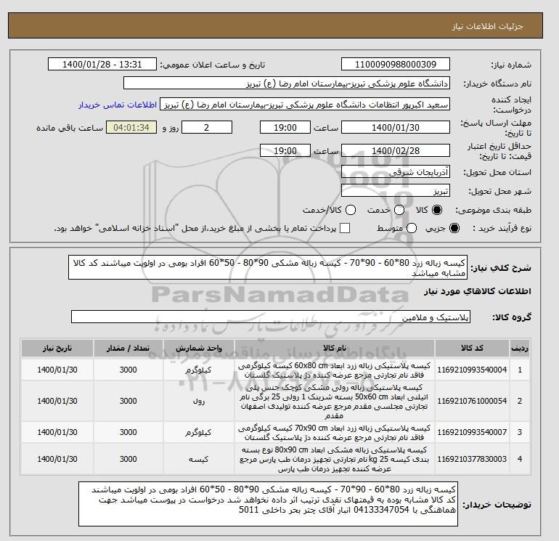Click the 60x80 cm yellow bag item name
The height and width of the screenshot is (541, 559).
335,370
